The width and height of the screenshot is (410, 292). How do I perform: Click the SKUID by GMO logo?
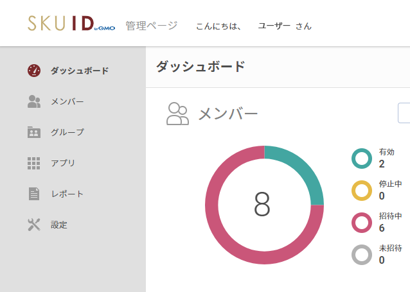tap(71, 24)
